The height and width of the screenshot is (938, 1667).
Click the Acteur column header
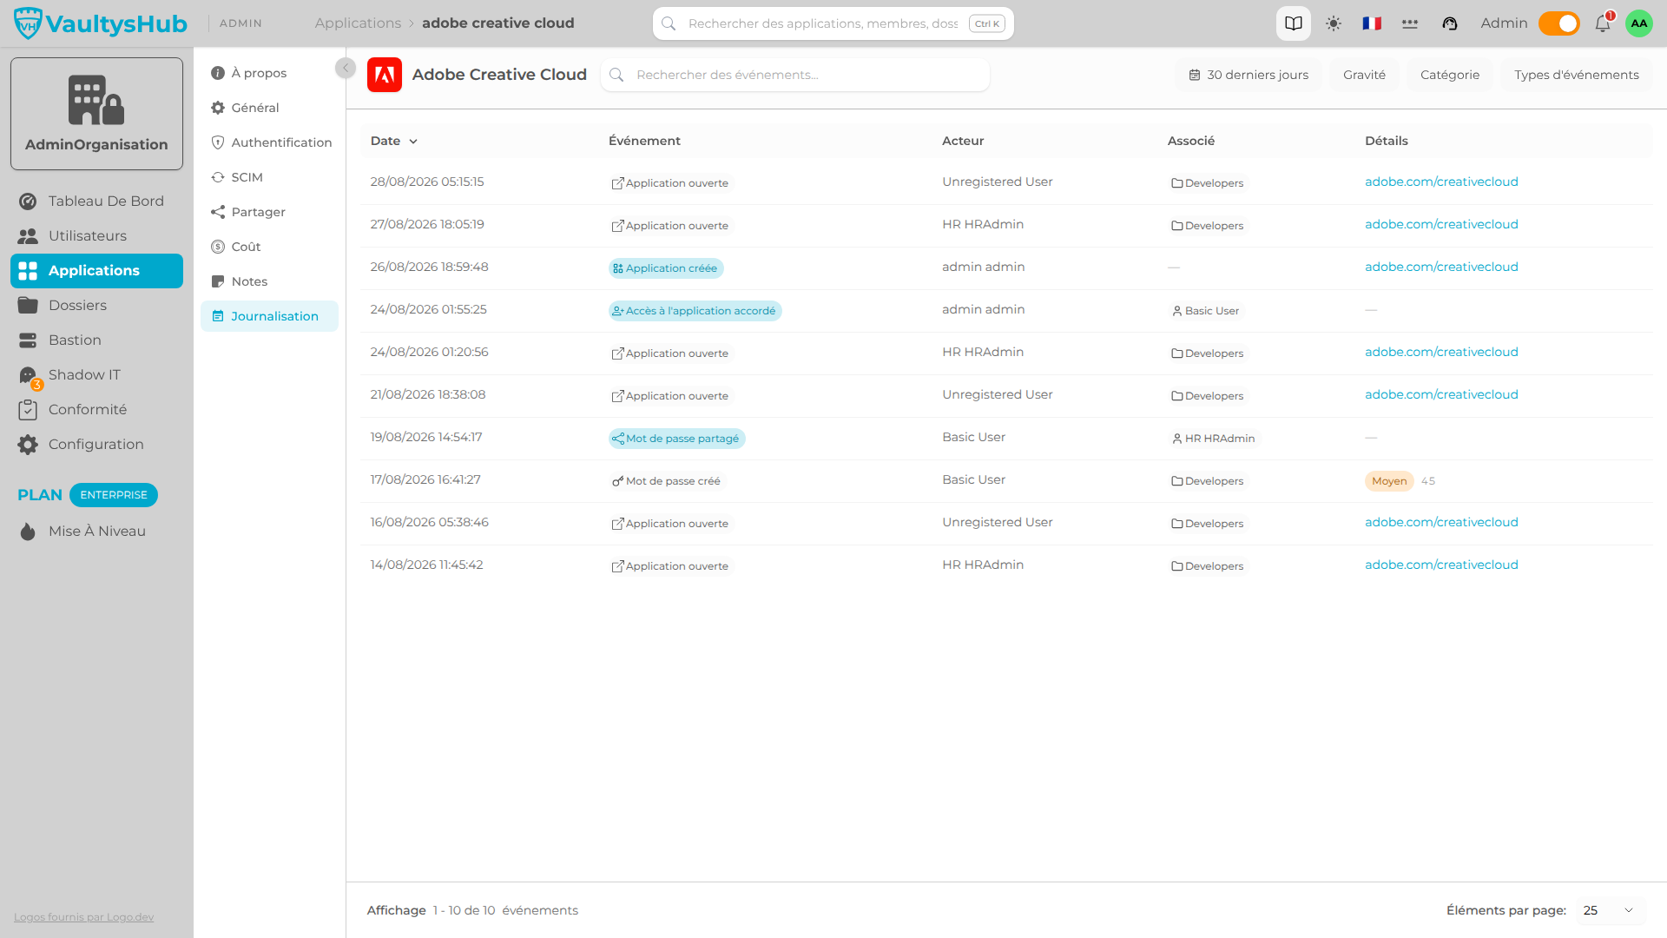pos(963,141)
